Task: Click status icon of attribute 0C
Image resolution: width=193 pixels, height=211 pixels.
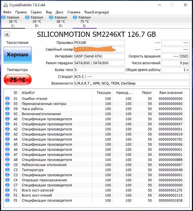Action: click(7, 114)
